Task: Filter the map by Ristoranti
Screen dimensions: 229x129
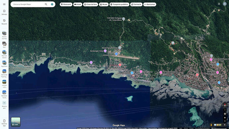Action: [66, 4]
